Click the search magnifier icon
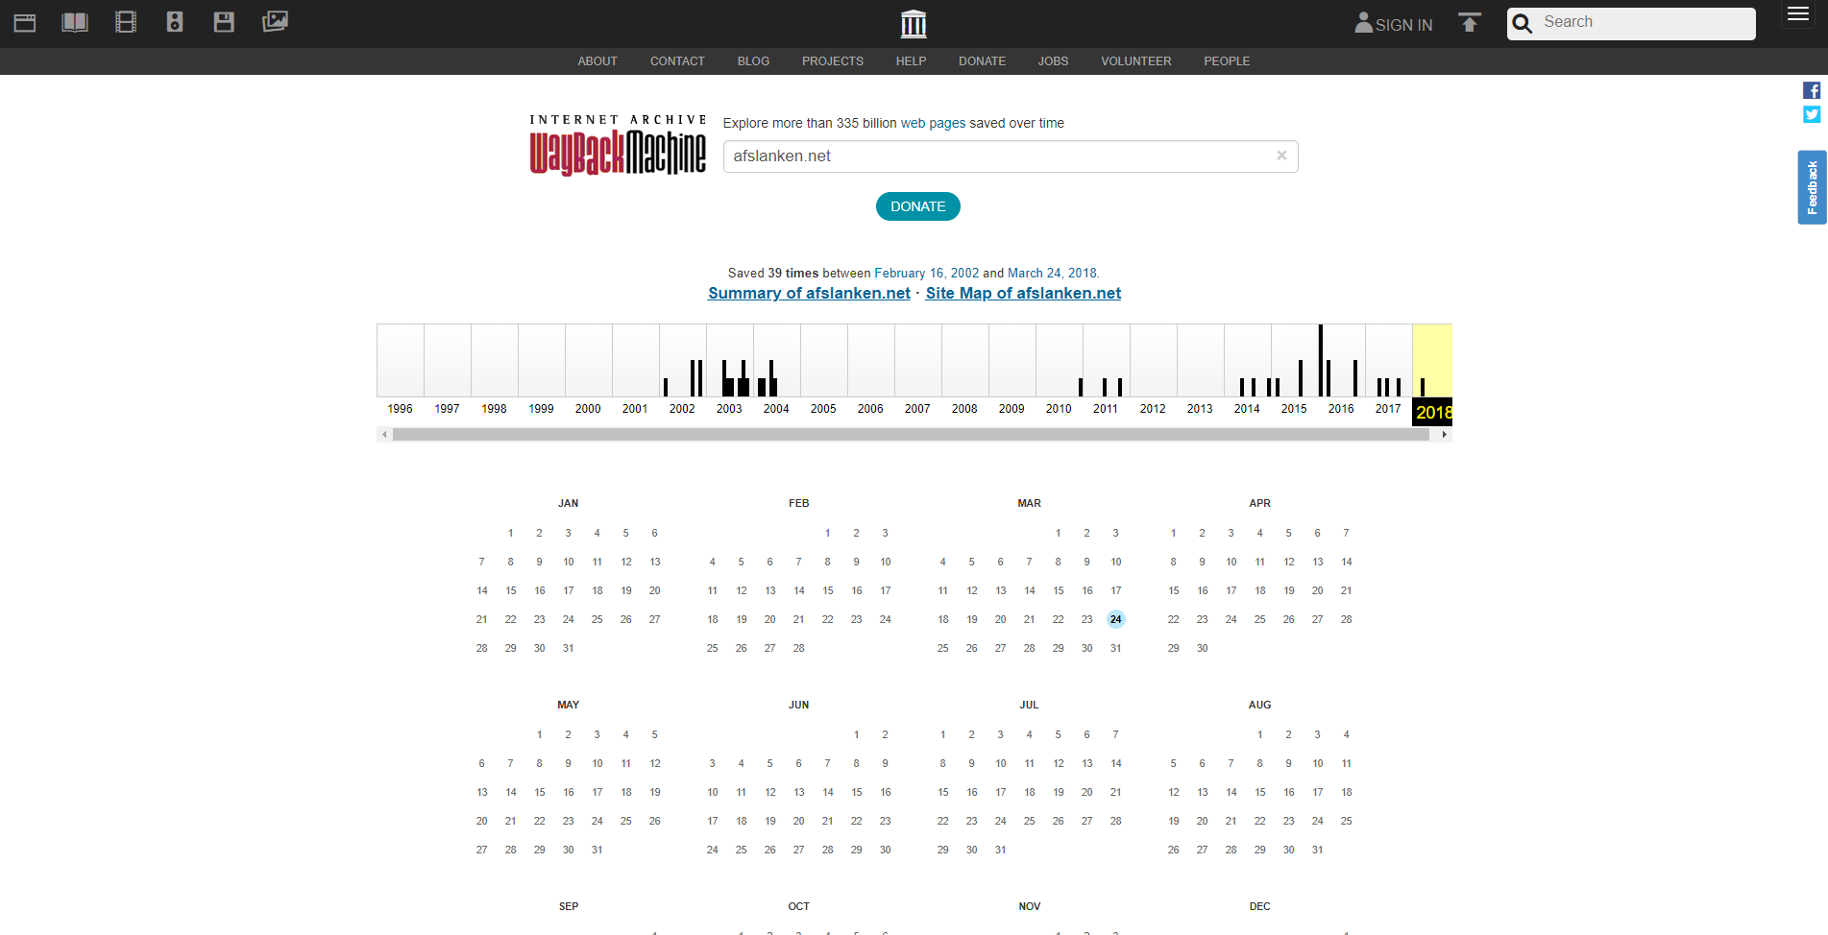This screenshot has height=935, width=1828. click(x=1523, y=24)
